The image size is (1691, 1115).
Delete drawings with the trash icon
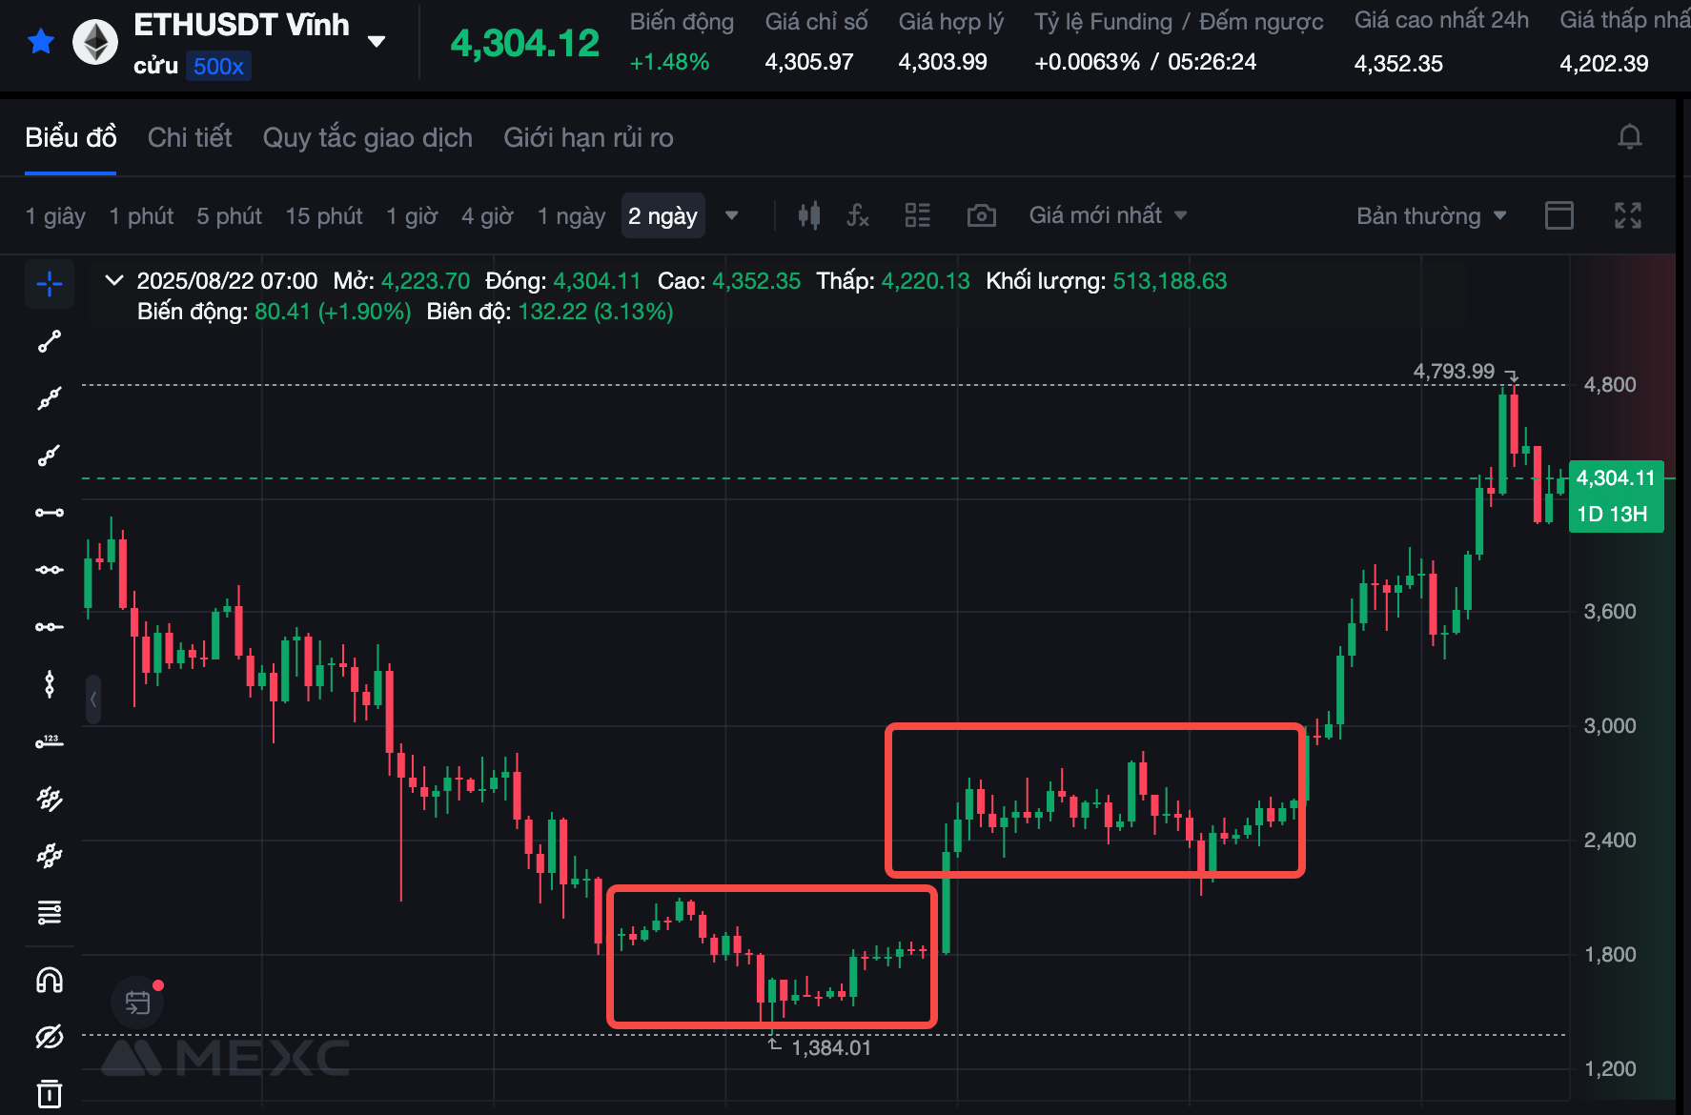(50, 1093)
